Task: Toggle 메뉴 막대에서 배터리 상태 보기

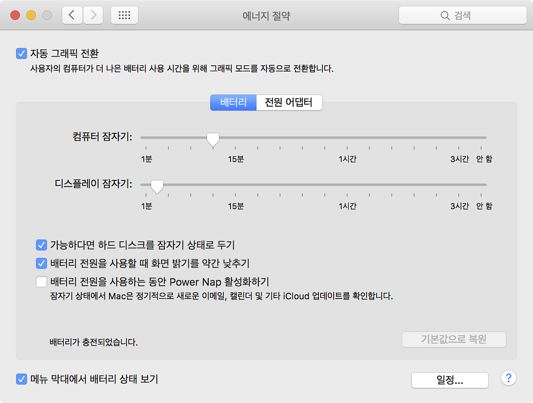Action: point(21,379)
